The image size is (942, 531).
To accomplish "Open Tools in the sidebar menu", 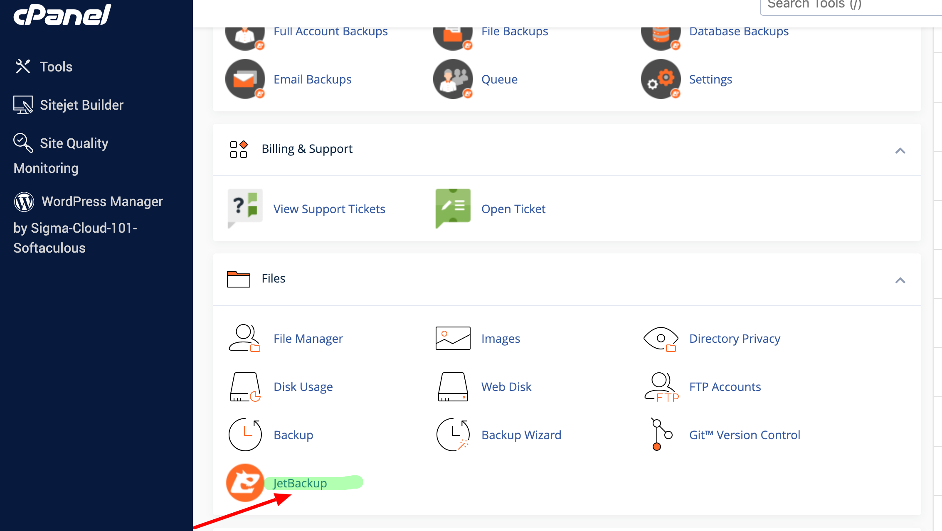I will (56, 67).
